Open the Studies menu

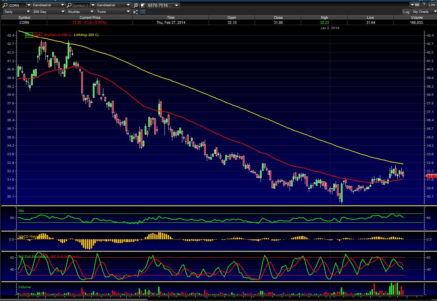coord(80,12)
